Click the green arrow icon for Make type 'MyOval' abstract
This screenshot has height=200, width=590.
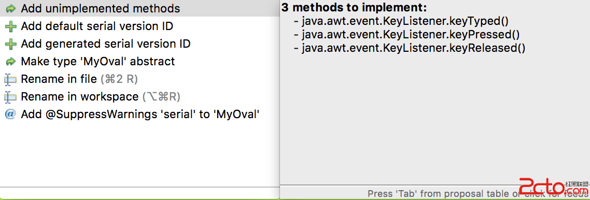click(x=11, y=61)
